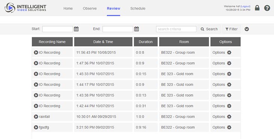This screenshot has width=274, height=139.
Task: Click the Options column header
Action: click(x=226, y=42)
